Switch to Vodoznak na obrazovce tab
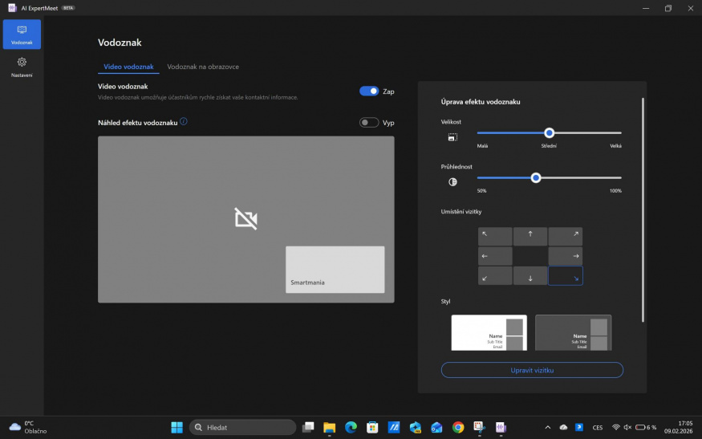The width and height of the screenshot is (702, 439). (203, 67)
